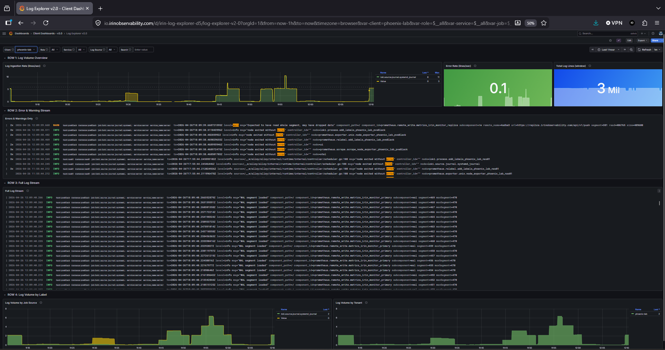Click the Refresh dashboard button
Image resolution: width=665 pixels, height=350 pixels.
point(644,50)
